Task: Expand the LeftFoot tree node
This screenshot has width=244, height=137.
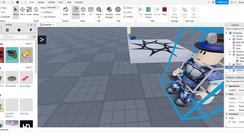Action: 230,70
